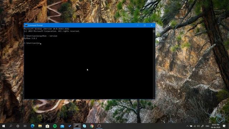The width and height of the screenshot is (229, 129).
Task: Open File Explorer from the taskbar
Action: [40, 126]
